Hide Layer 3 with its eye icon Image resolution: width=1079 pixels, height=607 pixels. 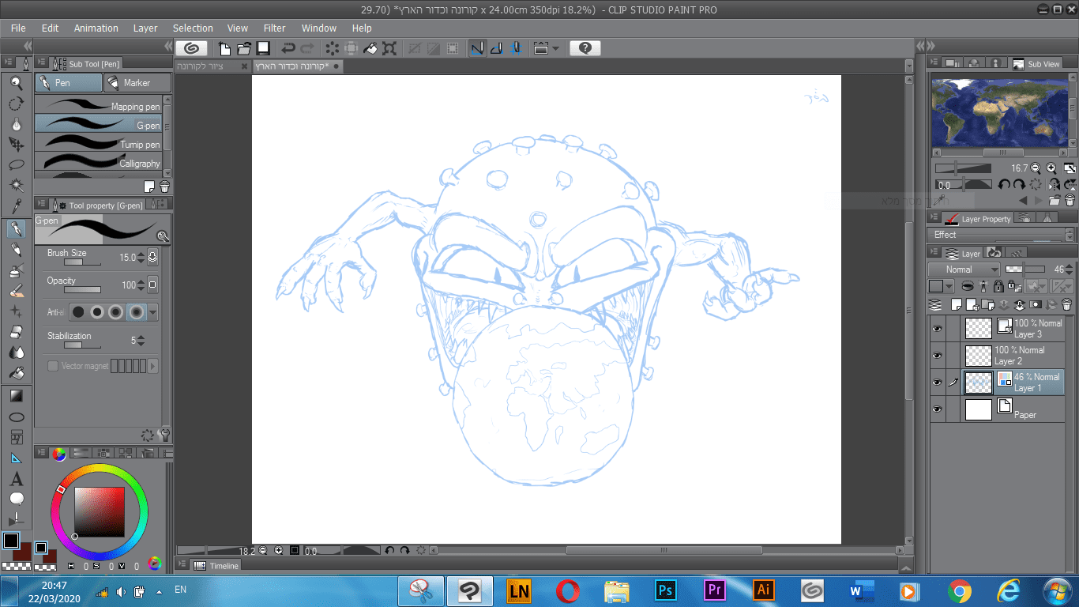click(937, 329)
